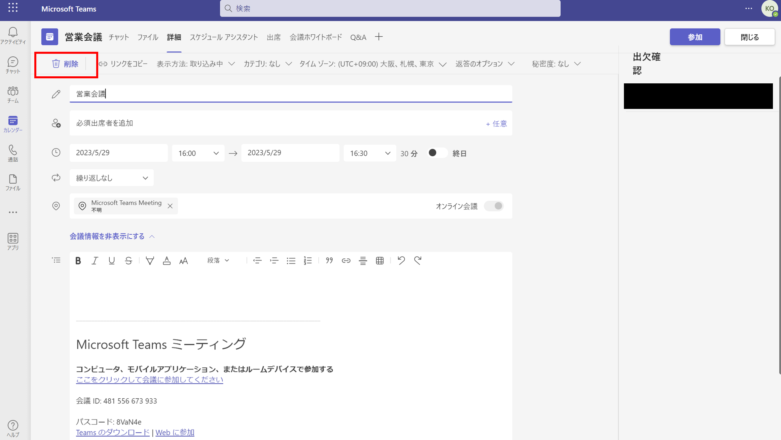Switch to the チャット tab

click(x=119, y=37)
